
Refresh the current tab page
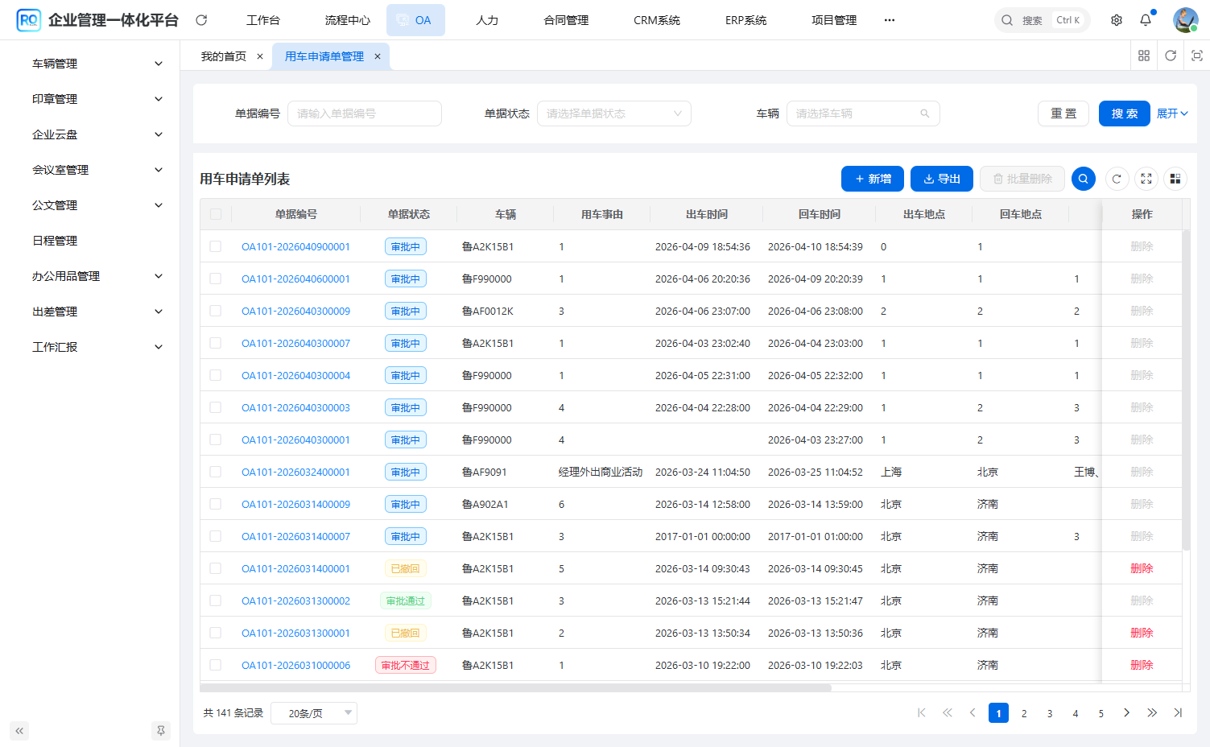[x=1171, y=56]
